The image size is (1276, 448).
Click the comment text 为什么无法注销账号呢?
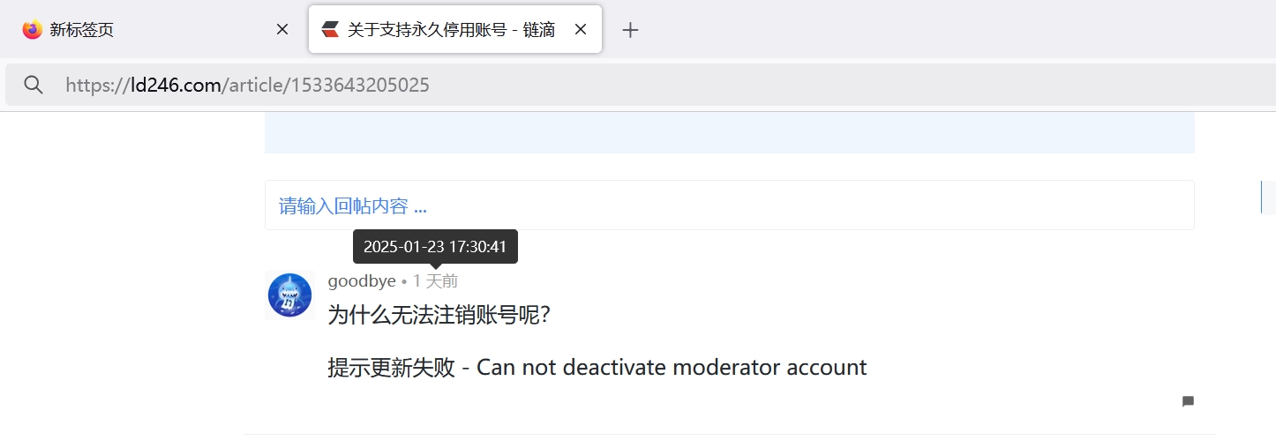[x=439, y=315]
